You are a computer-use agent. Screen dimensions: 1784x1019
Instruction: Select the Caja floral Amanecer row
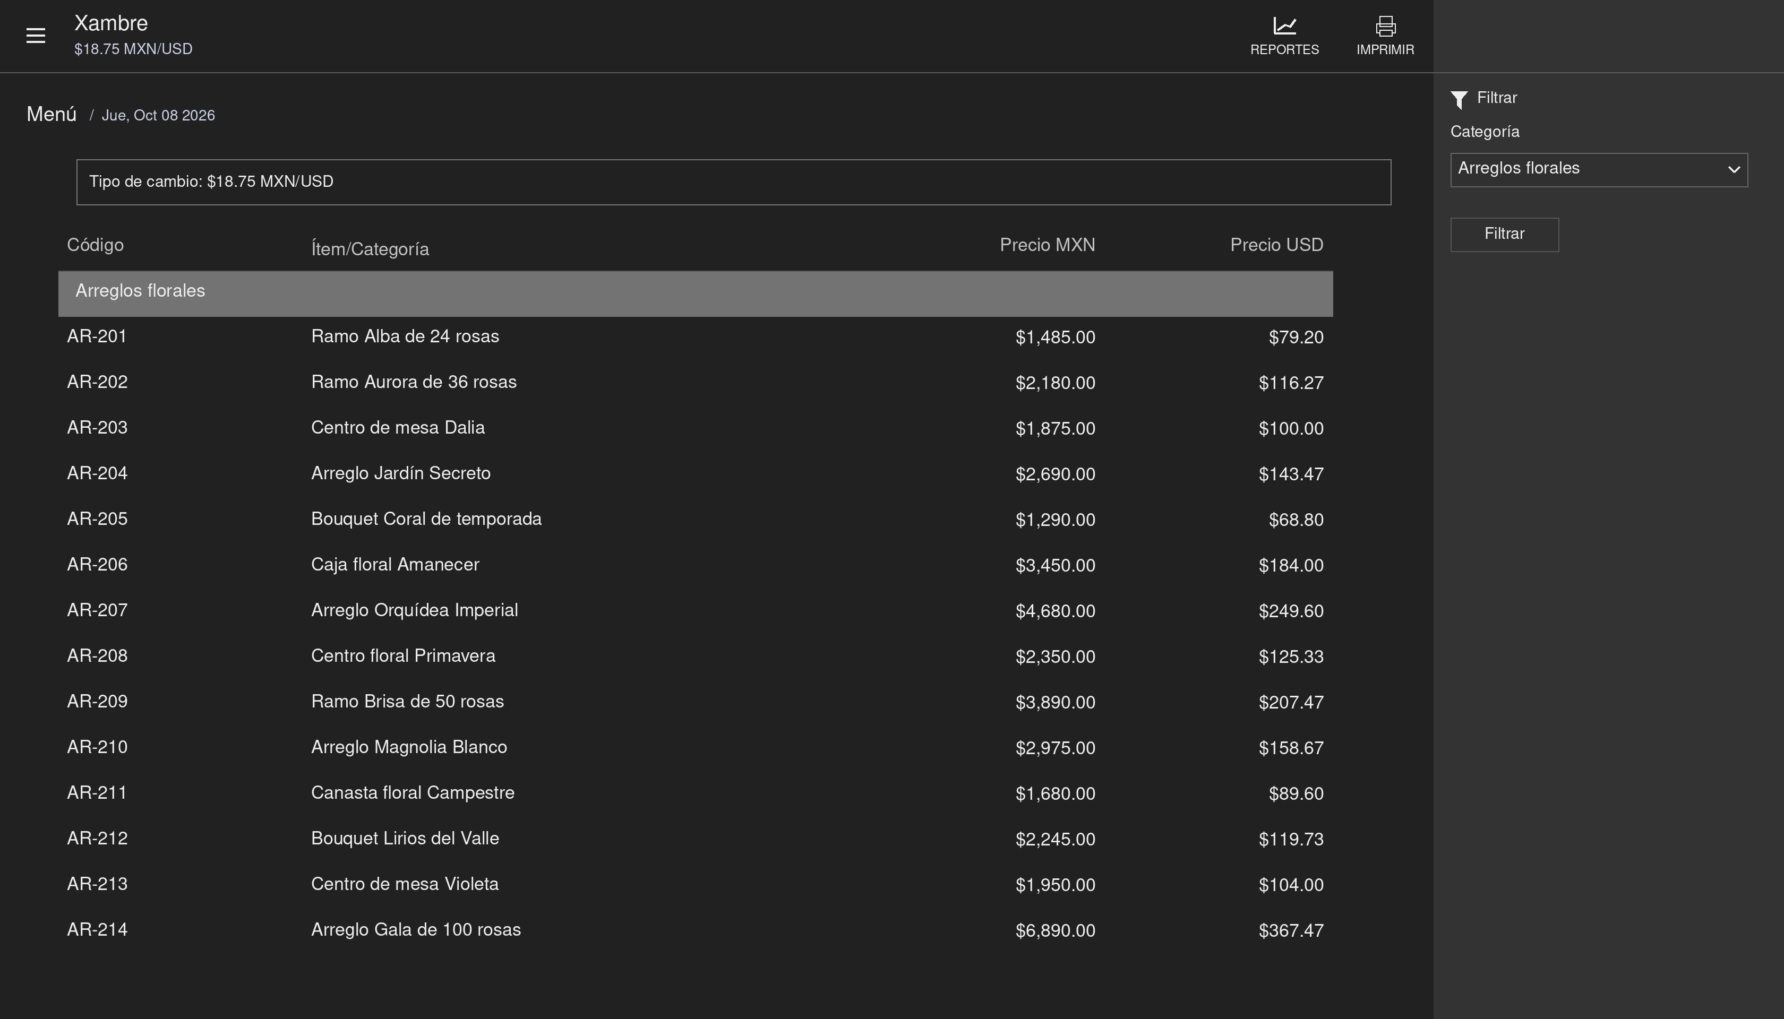[x=695, y=565]
